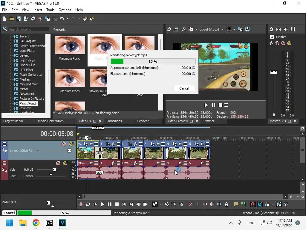Mute video track 1
The width and height of the screenshot is (306, 230).
click(64, 144)
